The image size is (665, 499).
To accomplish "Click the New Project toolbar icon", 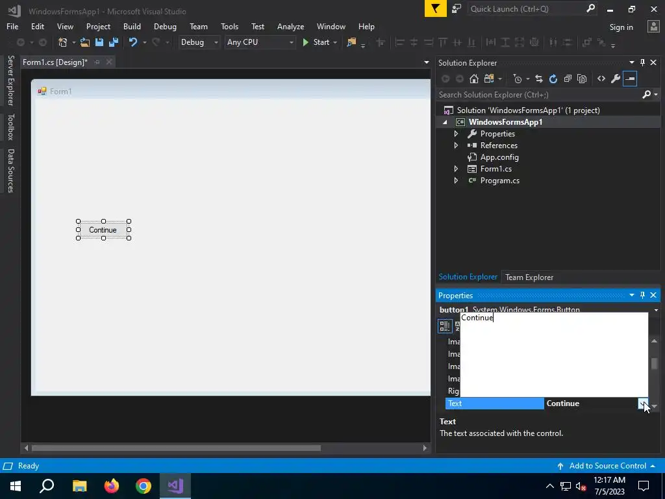I will pos(63,42).
